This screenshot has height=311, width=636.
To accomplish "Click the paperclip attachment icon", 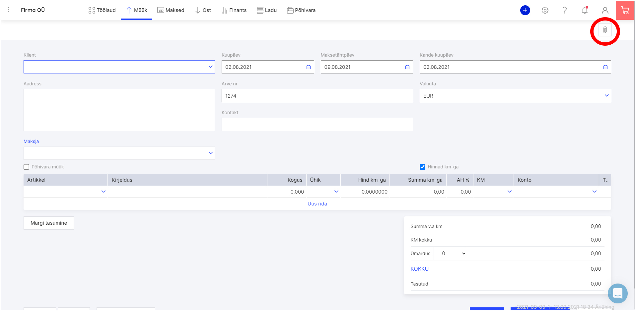I will tap(605, 30).
